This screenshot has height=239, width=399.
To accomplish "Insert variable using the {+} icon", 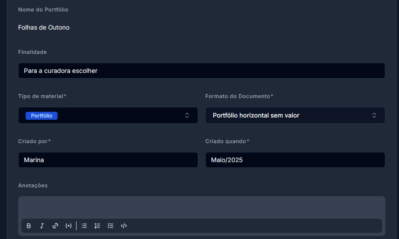I will point(69,226).
